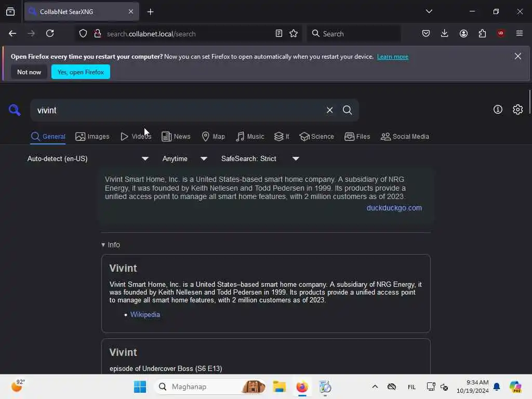Open a new browser tab
The image size is (532, 399).
150,12
